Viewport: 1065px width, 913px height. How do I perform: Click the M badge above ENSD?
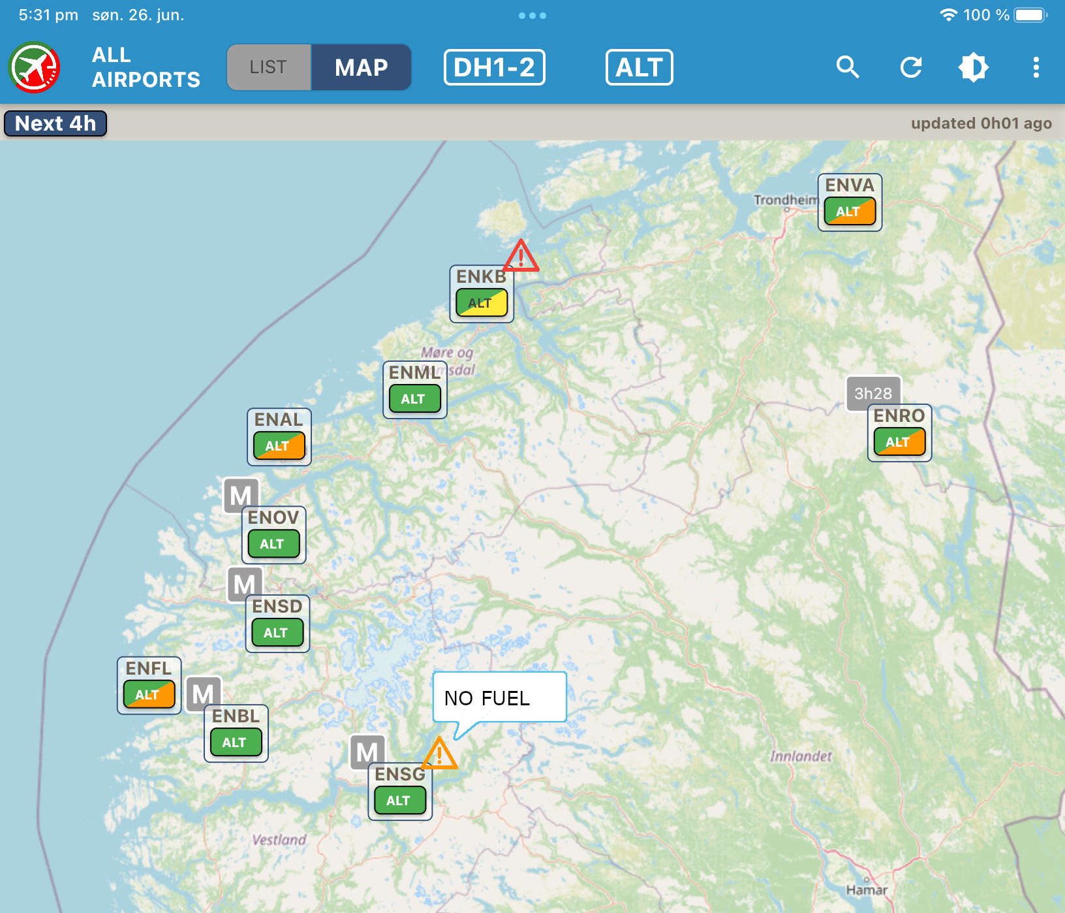click(244, 583)
